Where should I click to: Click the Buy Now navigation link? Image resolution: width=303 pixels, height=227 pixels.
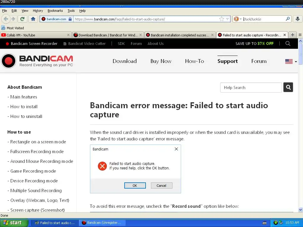pos(161,61)
